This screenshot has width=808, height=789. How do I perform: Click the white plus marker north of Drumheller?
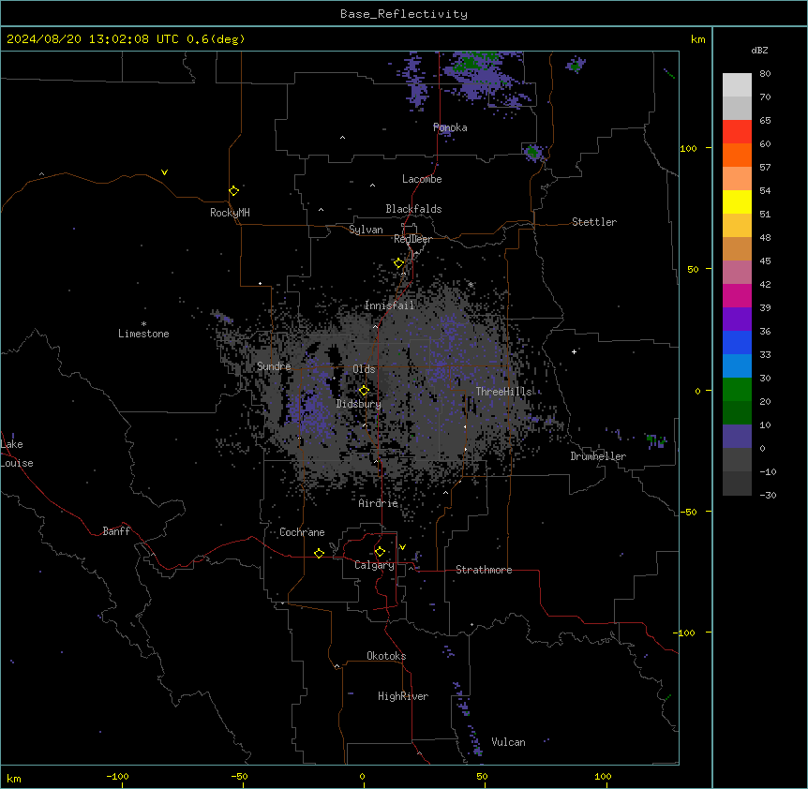click(x=574, y=351)
